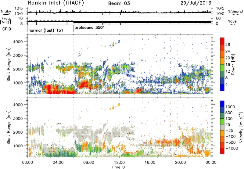Viewport: 244px width, 169px height.
Task: Click the "Power [dB]" colorbar title
Action: (233, 64)
